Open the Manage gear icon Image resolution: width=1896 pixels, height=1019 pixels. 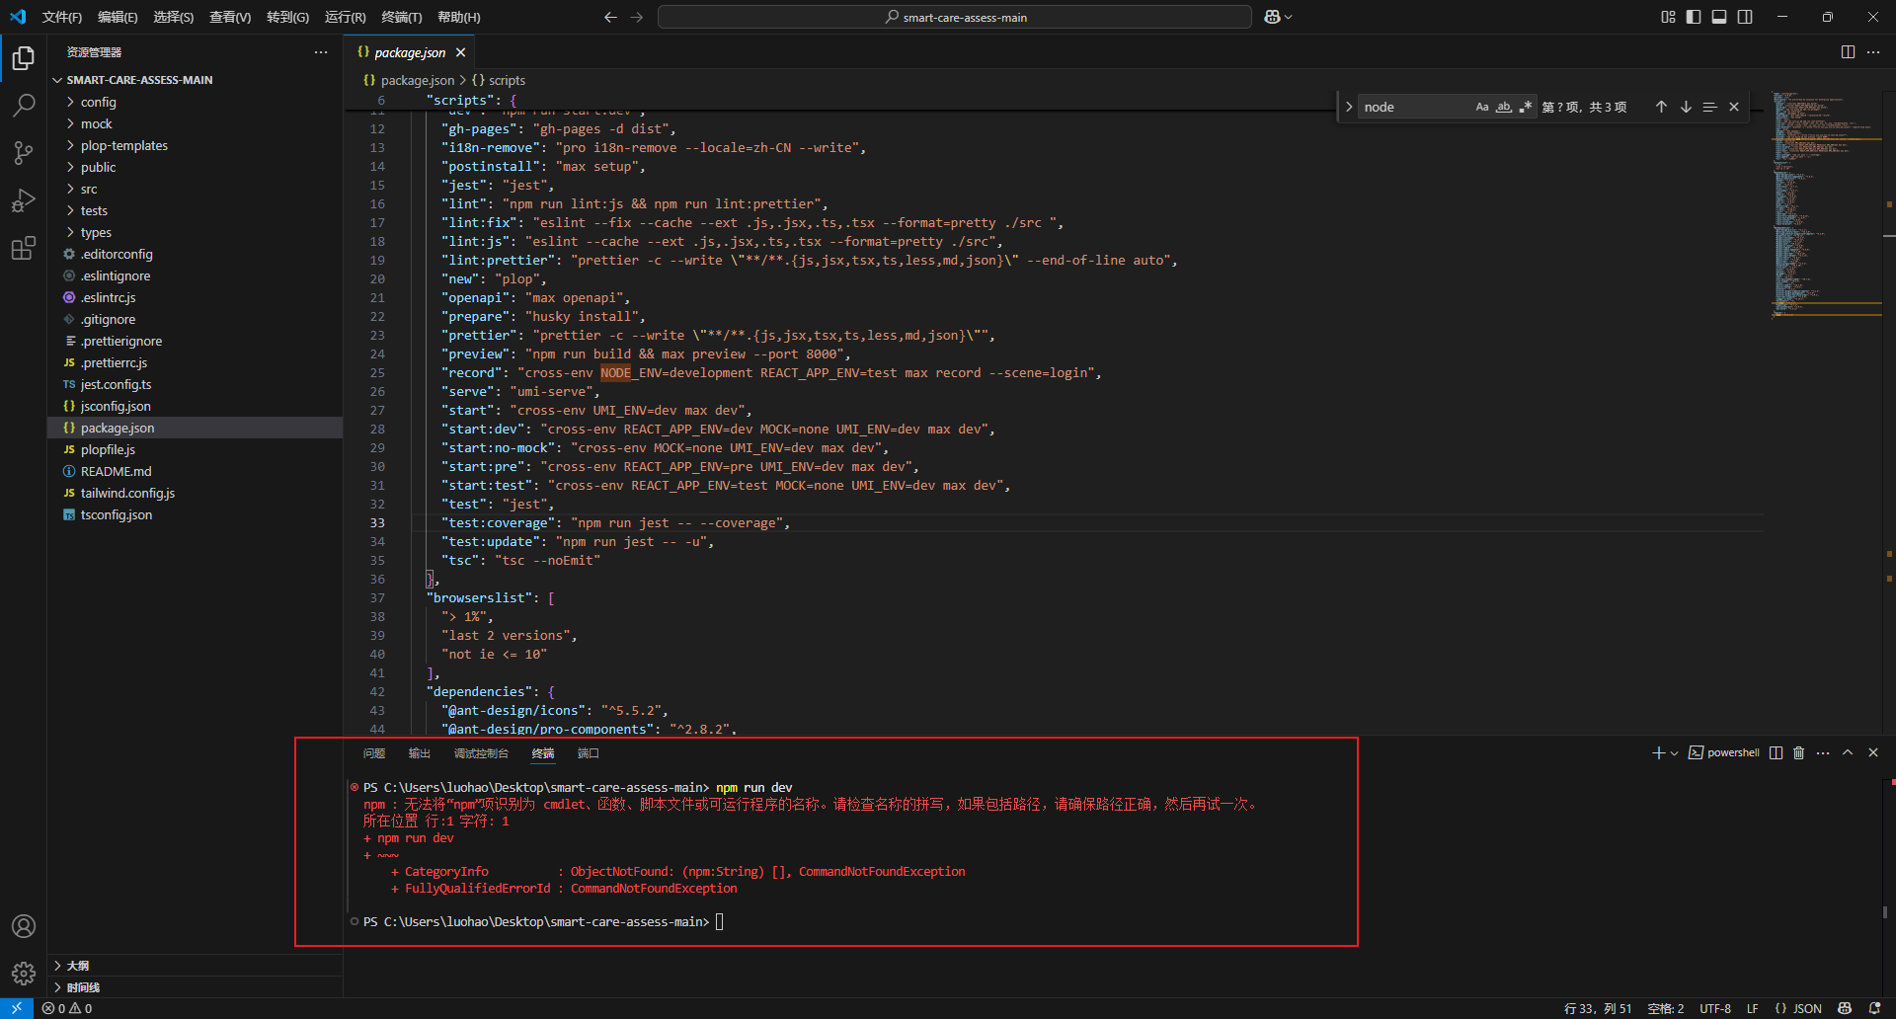(x=24, y=973)
